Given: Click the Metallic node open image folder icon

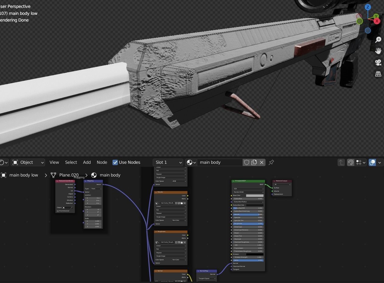Looking at the screenshot, I should [x=182, y=203].
